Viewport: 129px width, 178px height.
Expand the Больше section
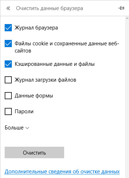point(17,128)
